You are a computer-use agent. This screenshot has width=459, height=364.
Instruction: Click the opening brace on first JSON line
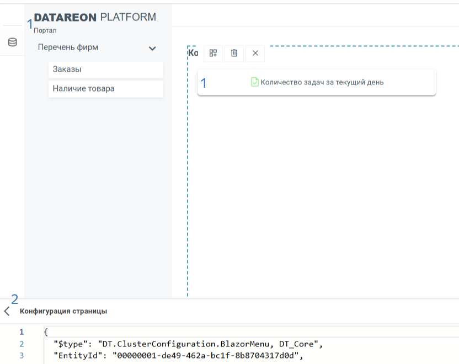[x=46, y=333]
